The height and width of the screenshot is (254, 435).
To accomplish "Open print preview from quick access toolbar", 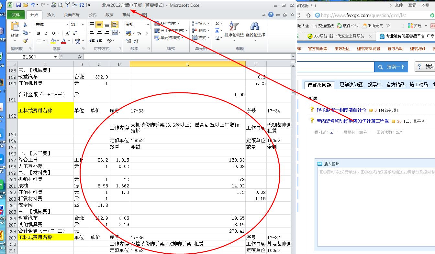I will point(61,5).
